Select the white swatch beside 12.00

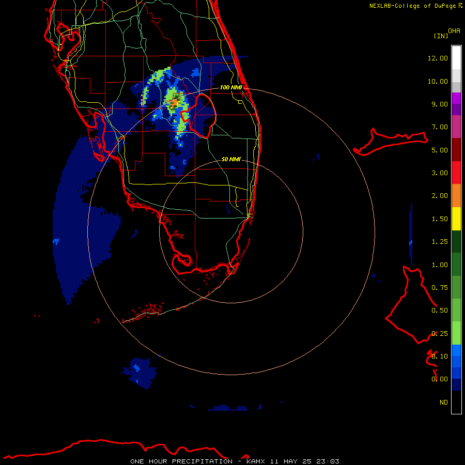point(456,58)
